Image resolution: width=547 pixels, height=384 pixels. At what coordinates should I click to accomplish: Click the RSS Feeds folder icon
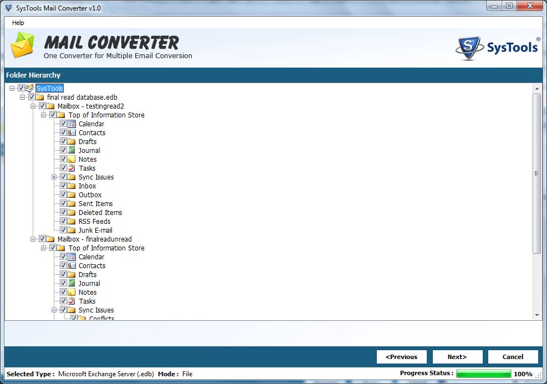71,222
